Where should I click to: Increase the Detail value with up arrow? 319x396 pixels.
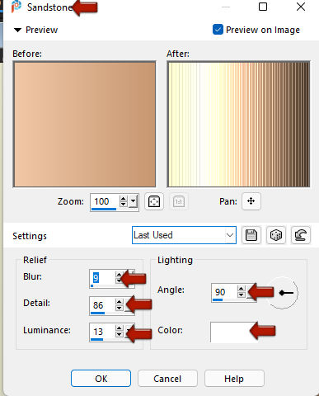click(x=119, y=302)
